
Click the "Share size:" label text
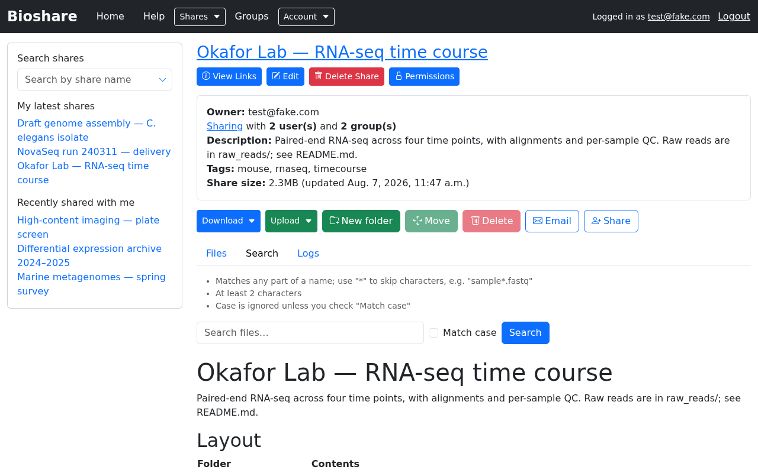pyautogui.click(x=236, y=183)
